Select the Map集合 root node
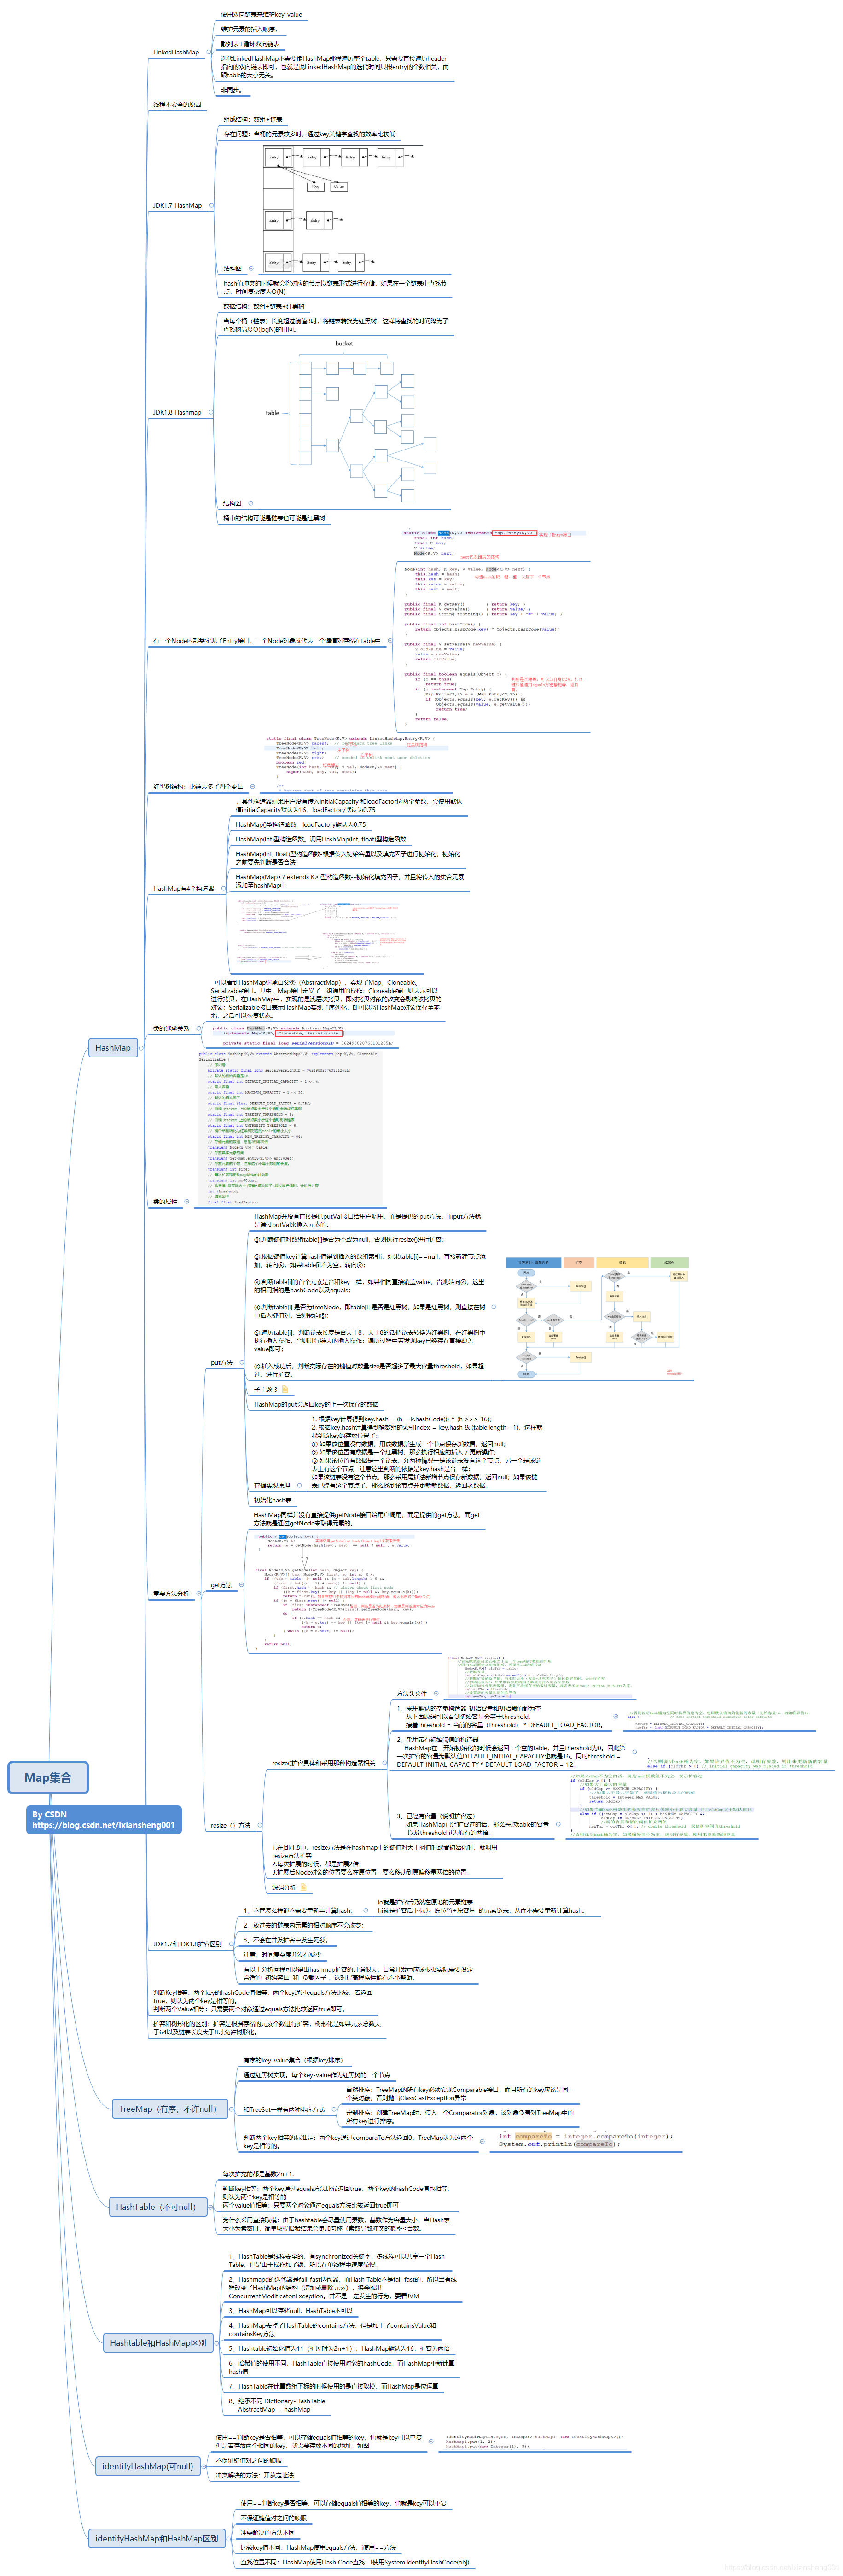Image resolution: width=843 pixels, height=2576 pixels. [x=48, y=1778]
